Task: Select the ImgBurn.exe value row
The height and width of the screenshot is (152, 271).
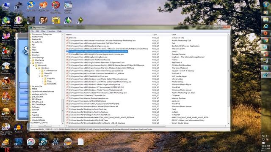Action: click(x=88, y=57)
